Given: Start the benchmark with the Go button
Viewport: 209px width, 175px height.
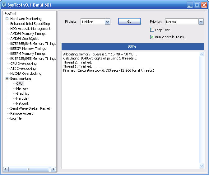Looking at the screenshot, I should click(129, 21).
